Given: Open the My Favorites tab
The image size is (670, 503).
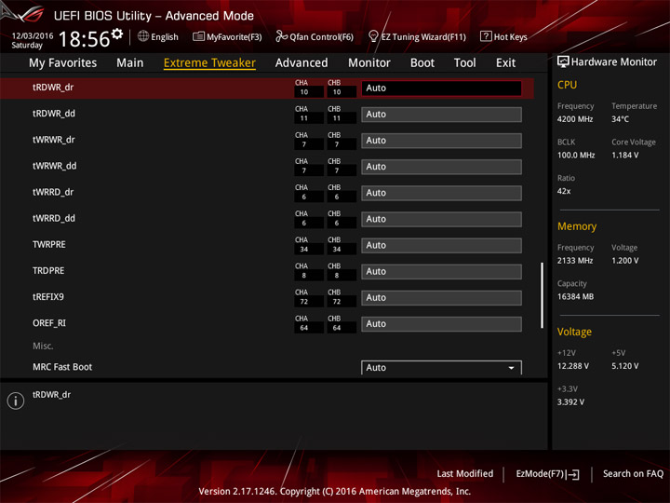Looking at the screenshot, I should [63, 63].
